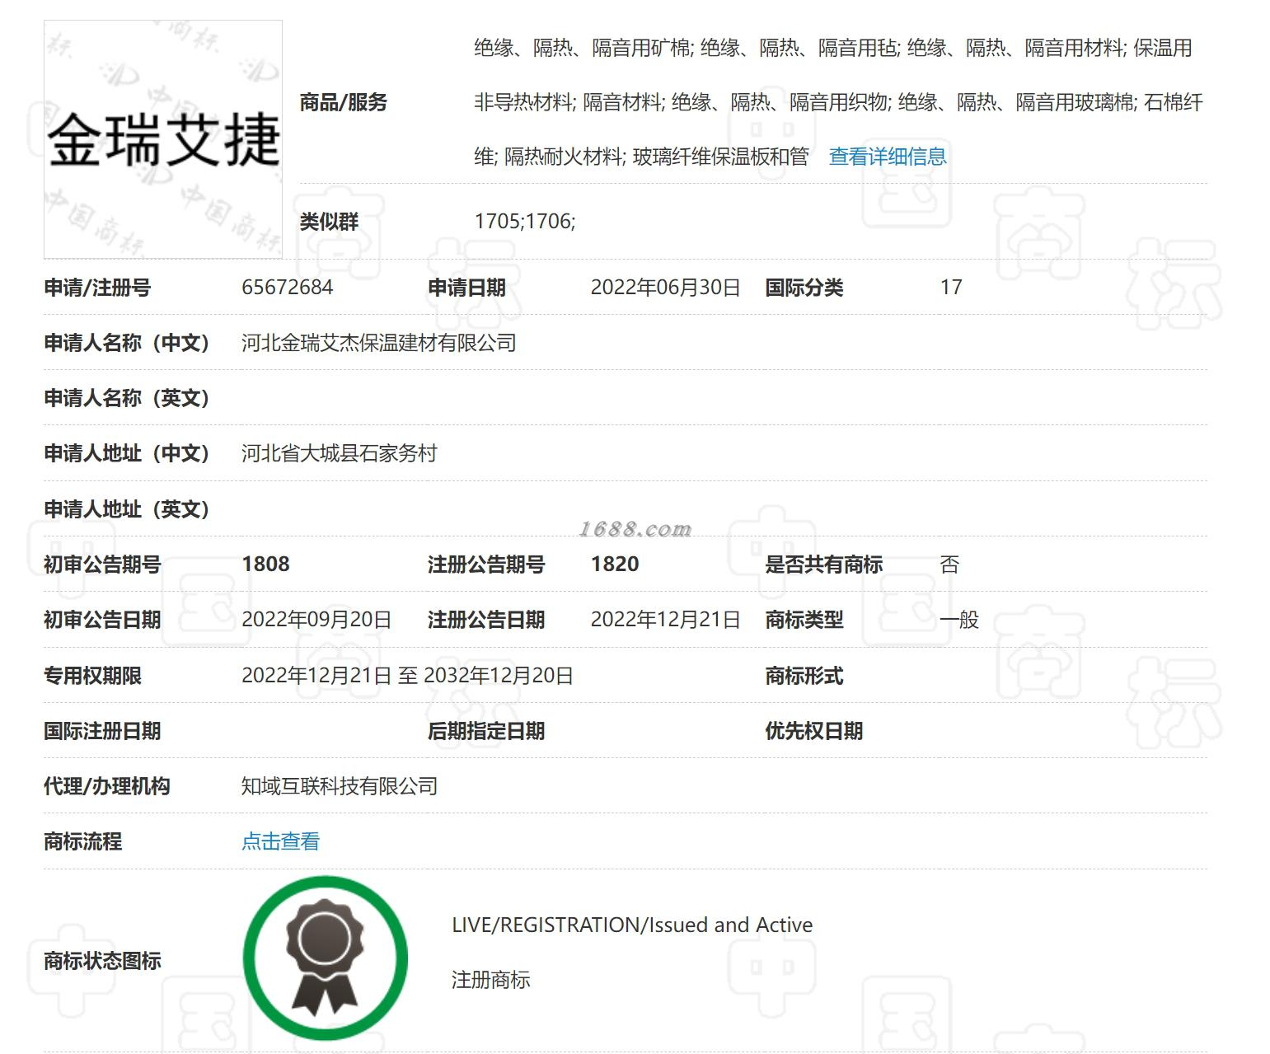Viewport: 1270px width, 1054px height.
Task: Click the green registered trademark status icon
Action: (325, 958)
